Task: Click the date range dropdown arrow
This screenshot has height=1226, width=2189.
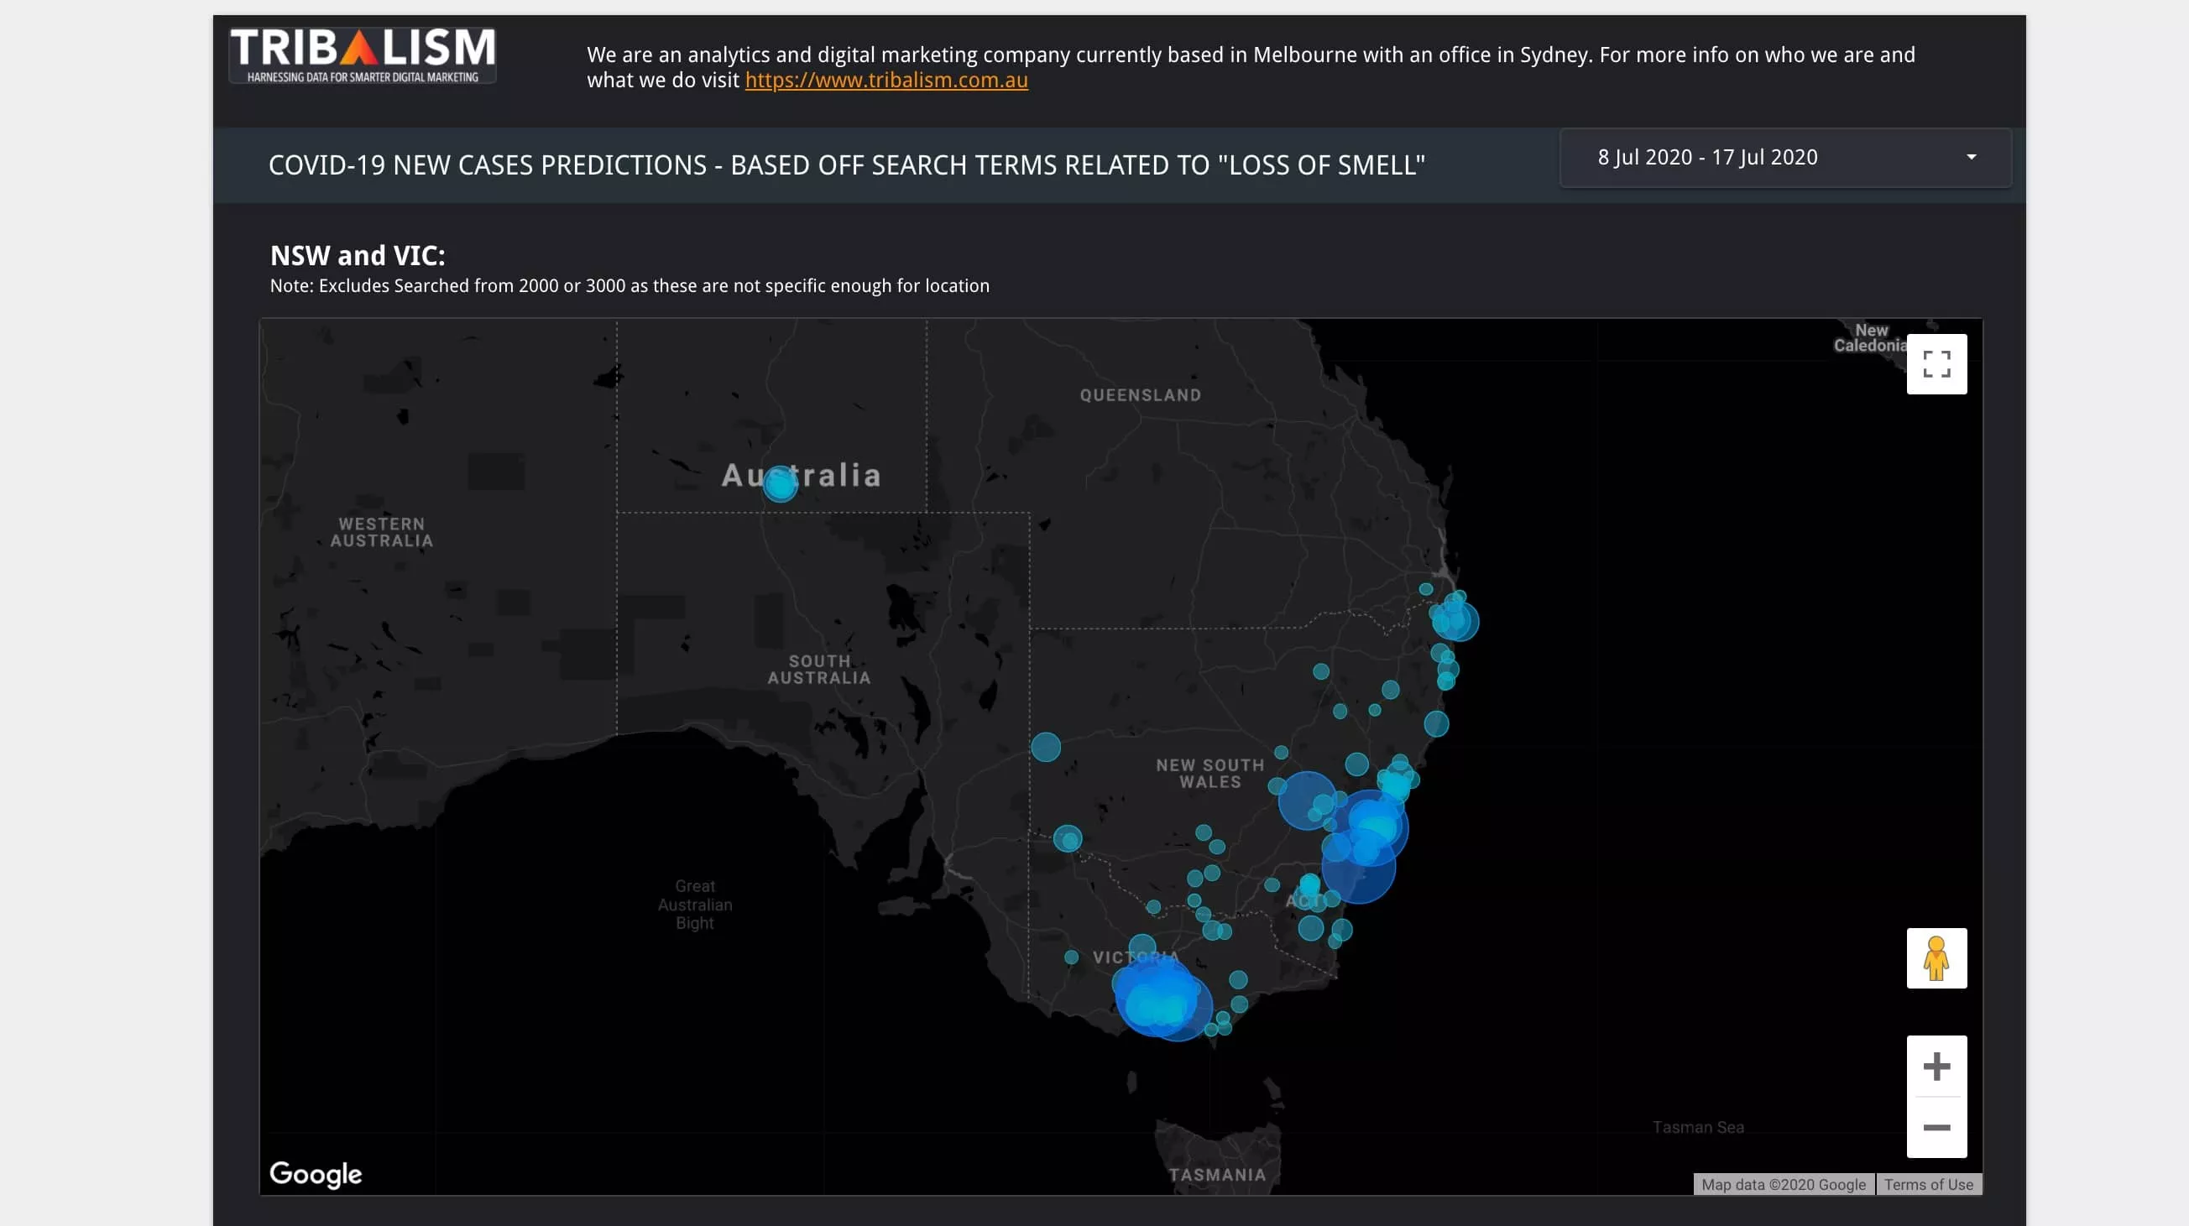Action: (1971, 157)
